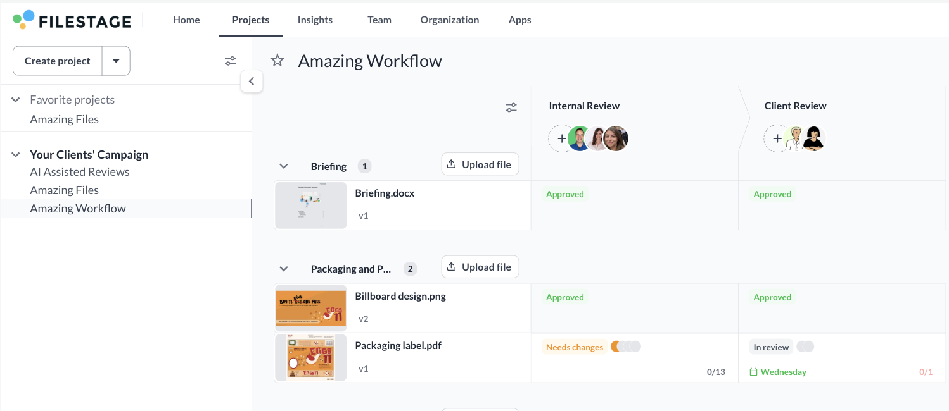Go to the Organization tab
The image size is (949, 411).
coord(449,20)
